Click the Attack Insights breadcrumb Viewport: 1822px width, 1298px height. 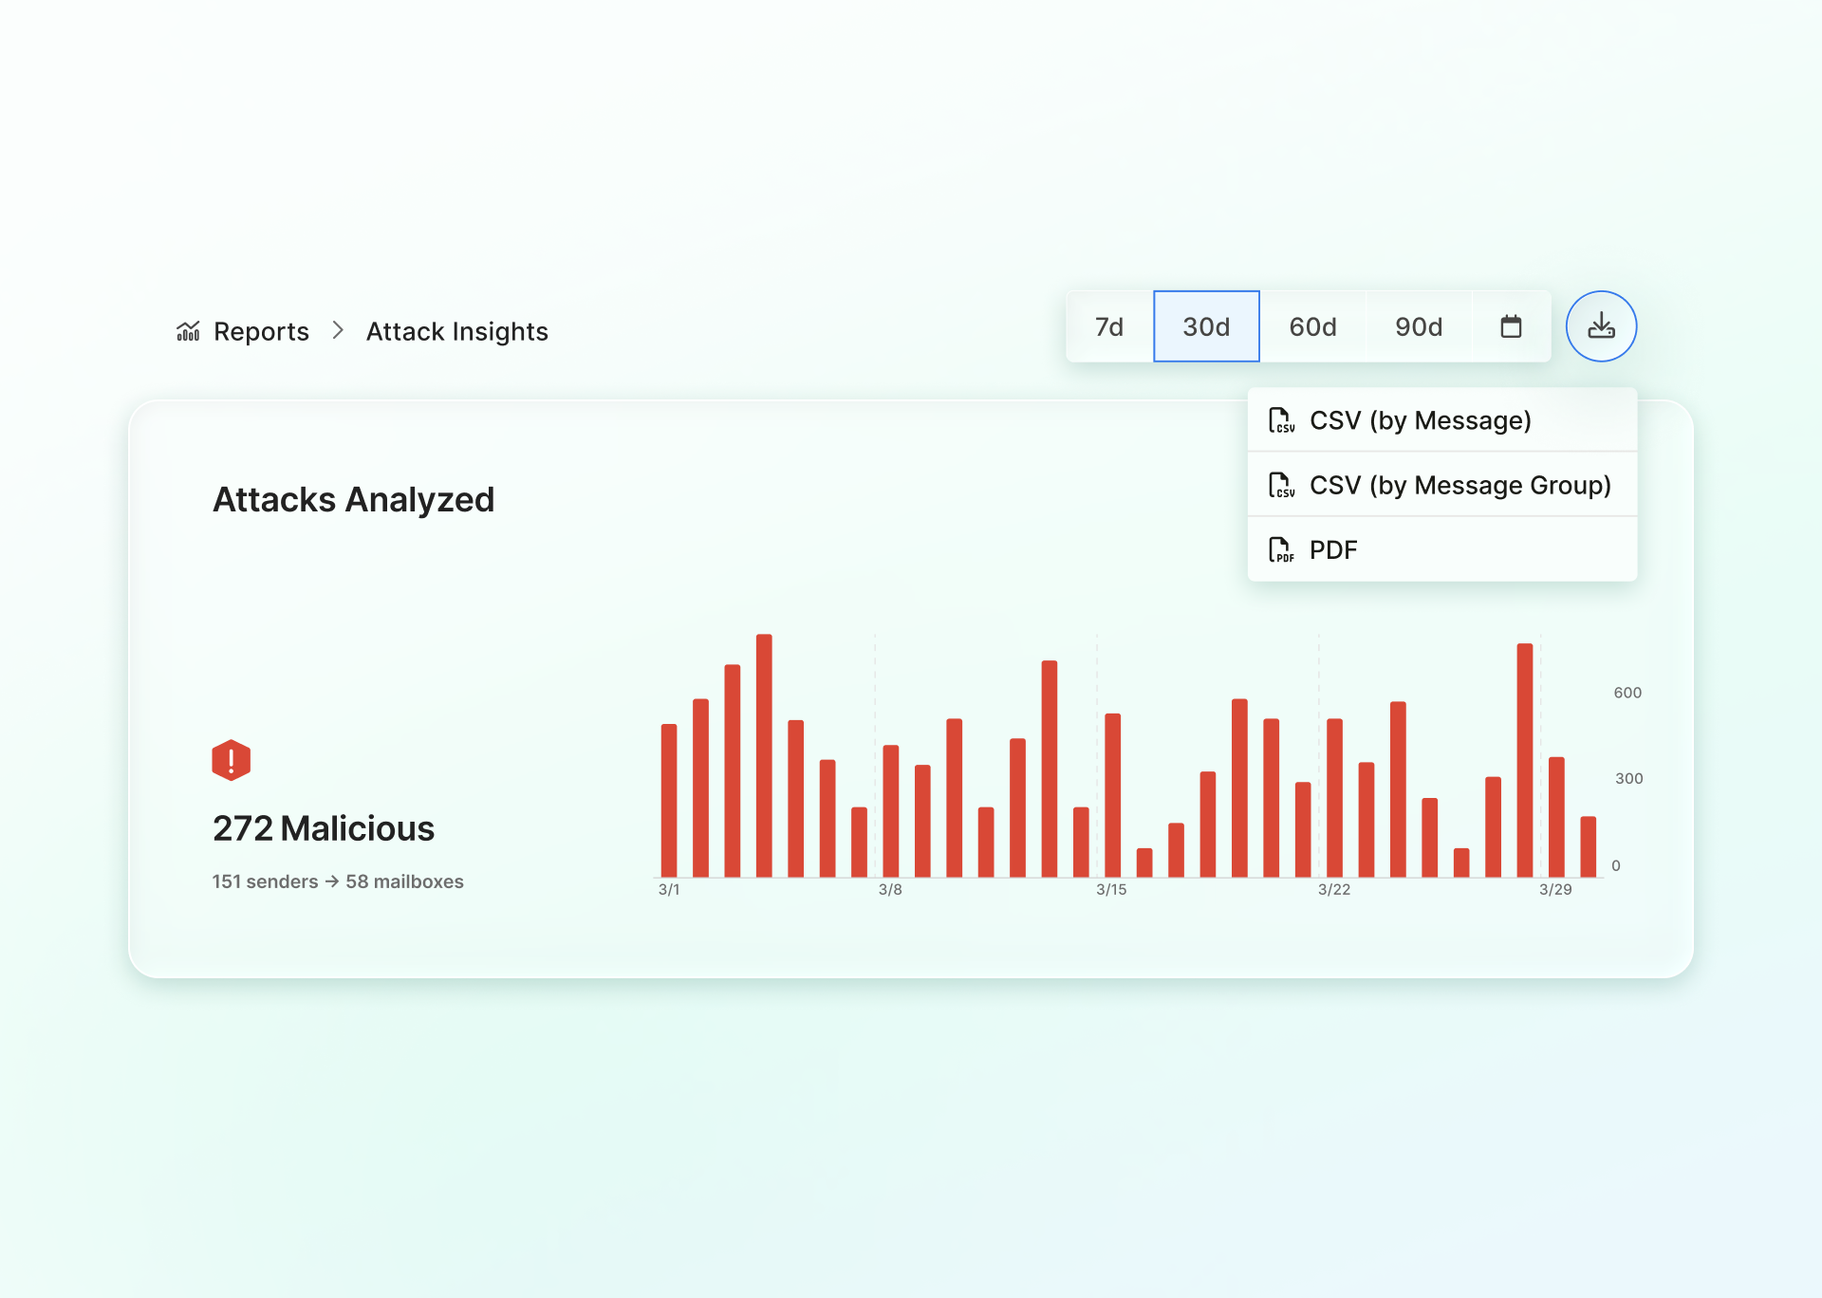coord(456,331)
